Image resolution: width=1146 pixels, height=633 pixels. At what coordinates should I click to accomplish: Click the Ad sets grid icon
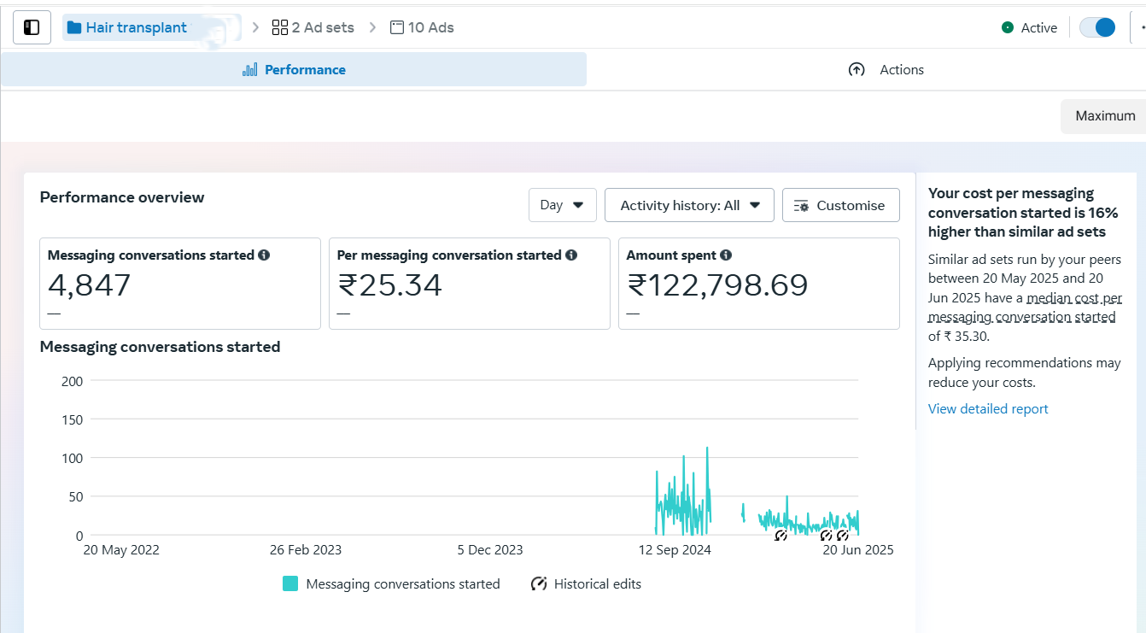(279, 27)
